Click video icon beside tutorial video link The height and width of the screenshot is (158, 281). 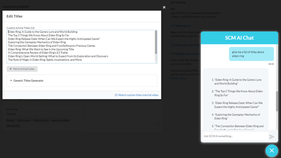(x=116, y=95)
